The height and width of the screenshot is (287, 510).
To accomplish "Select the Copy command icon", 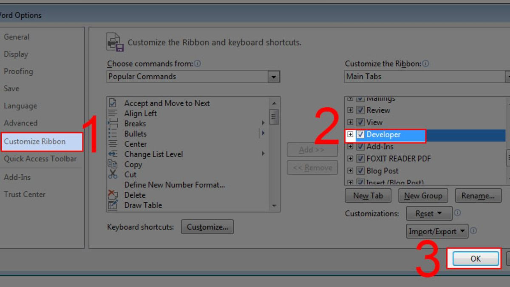I will click(x=113, y=165).
